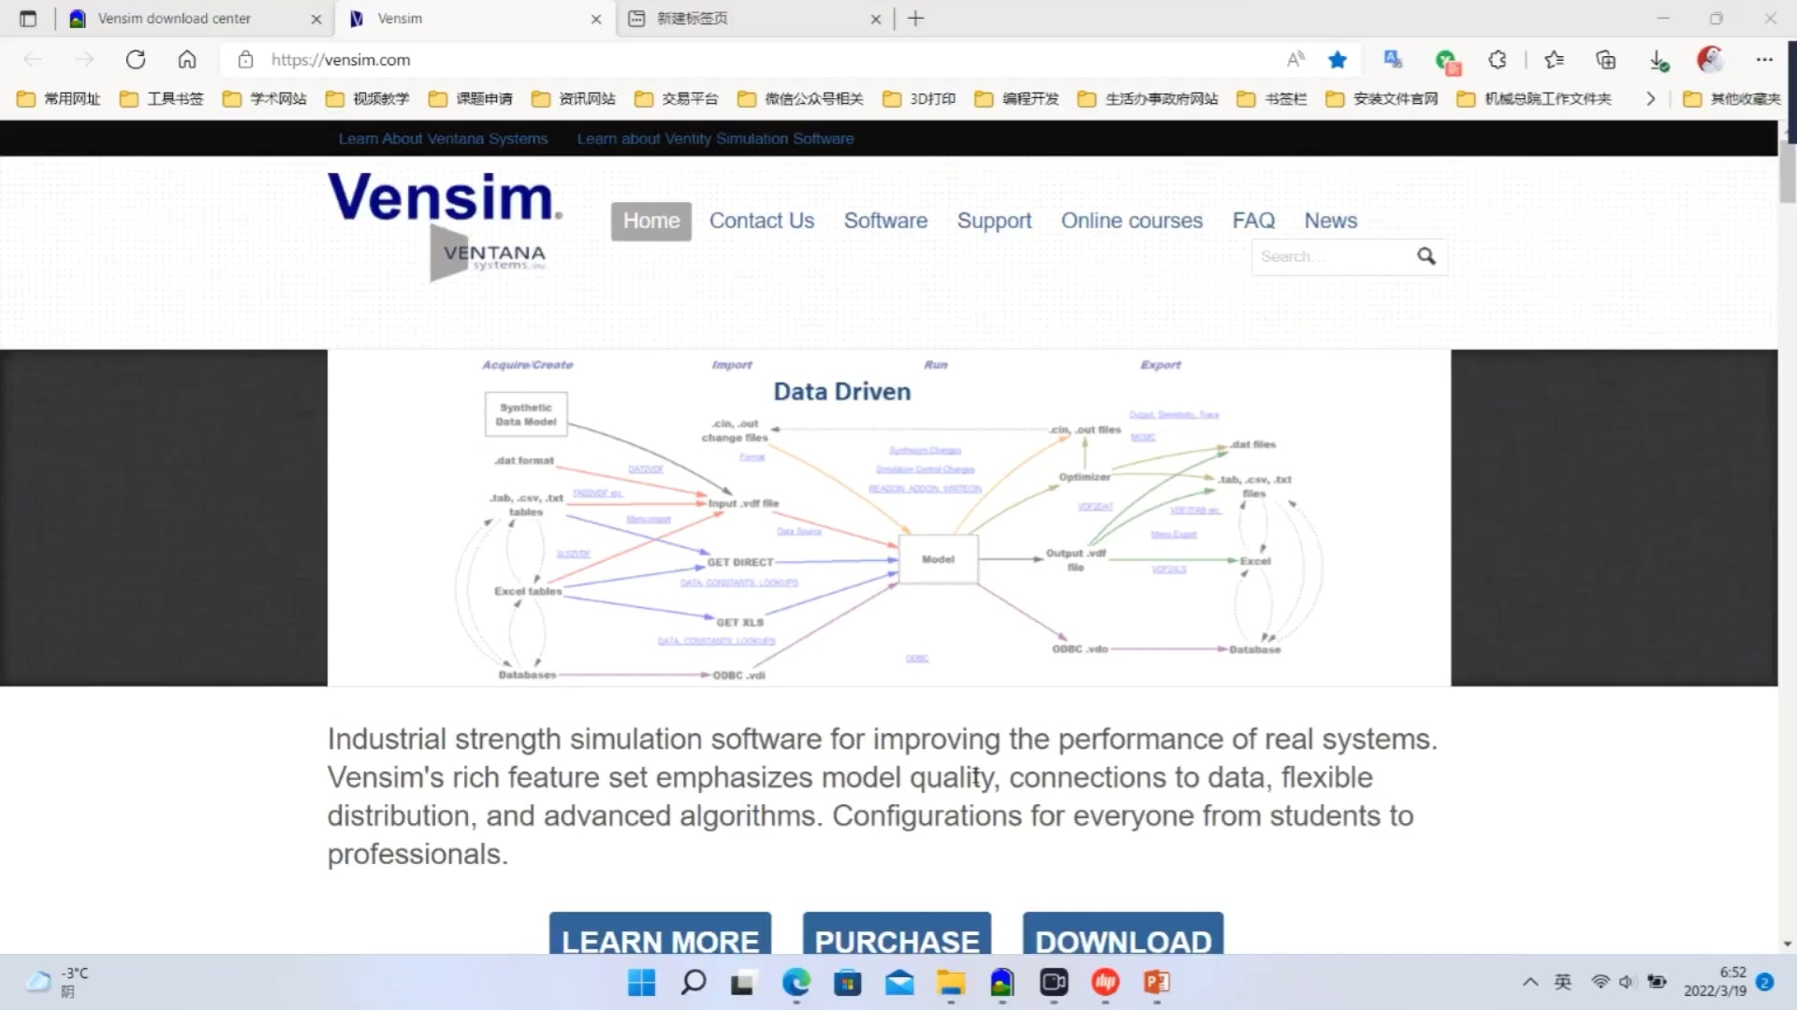The height and width of the screenshot is (1010, 1797).
Task: Click the browser refresh icon
Action: tap(136, 60)
